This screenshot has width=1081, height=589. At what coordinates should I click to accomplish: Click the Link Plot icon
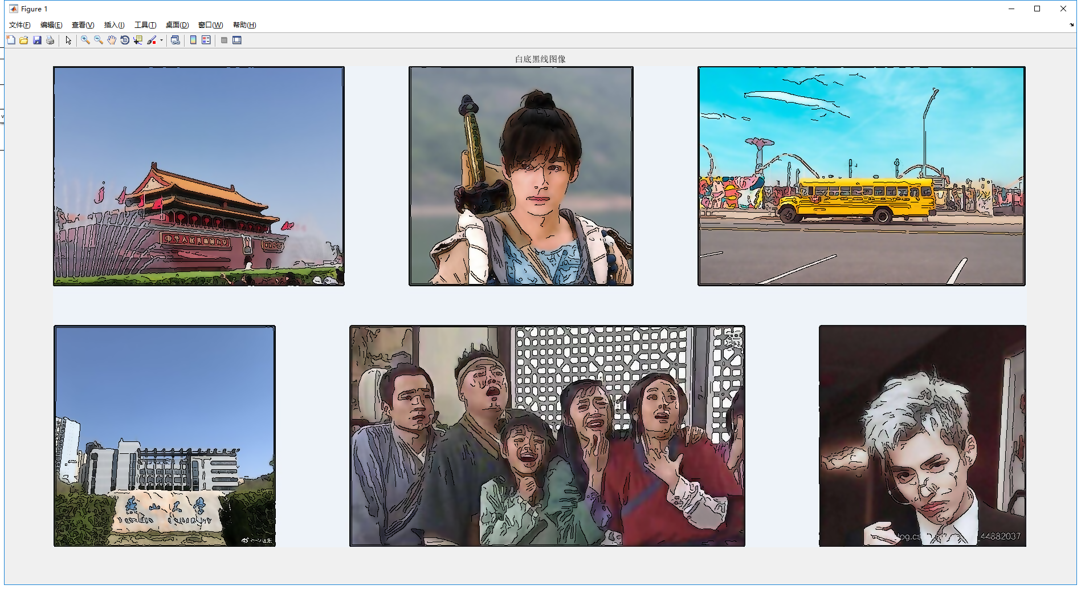point(176,40)
